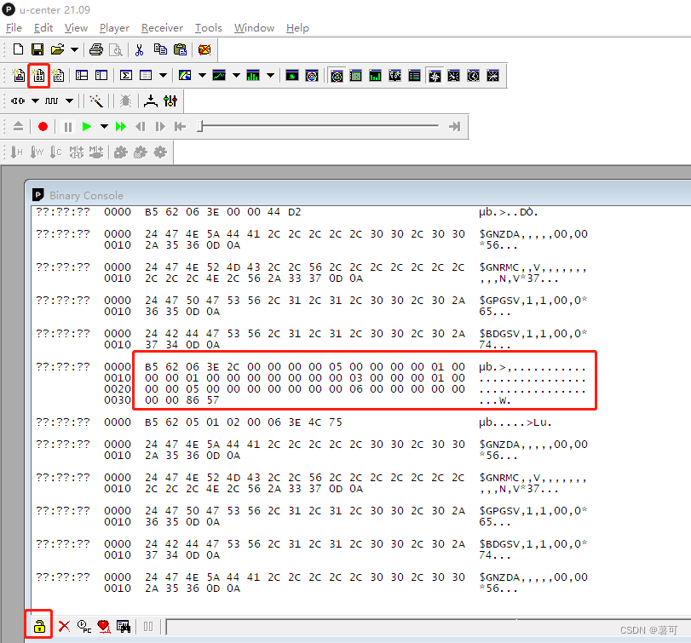This screenshot has width=691, height=643.
Task: Clear the Binary Console with red X
Action: pos(65,626)
